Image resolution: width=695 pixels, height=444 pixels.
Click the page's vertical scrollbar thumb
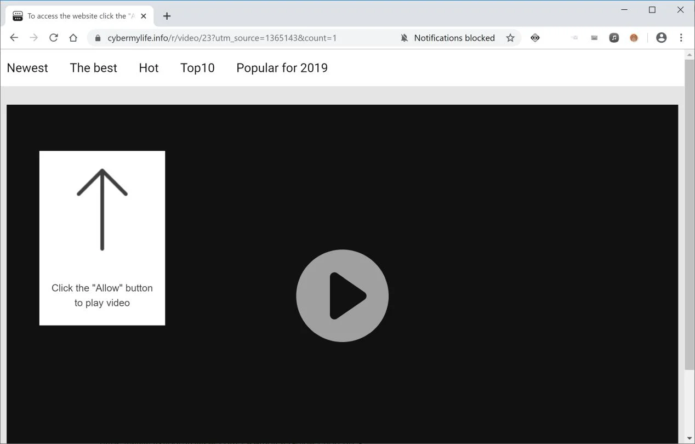point(690,214)
